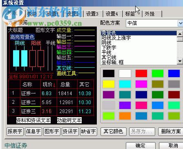183x149 pixels.
Task: Select 阴线 in the color item list
Action: click(x=139, y=43)
